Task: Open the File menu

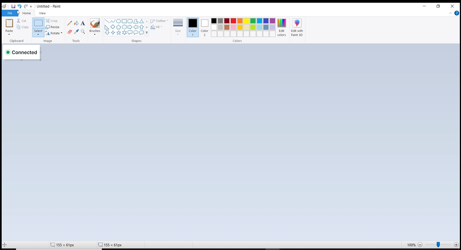Action: (10, 13)
